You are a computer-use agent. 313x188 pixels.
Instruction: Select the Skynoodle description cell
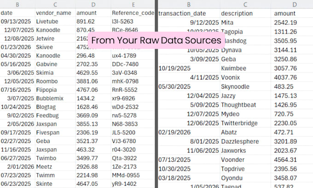[x=245, y=86]
